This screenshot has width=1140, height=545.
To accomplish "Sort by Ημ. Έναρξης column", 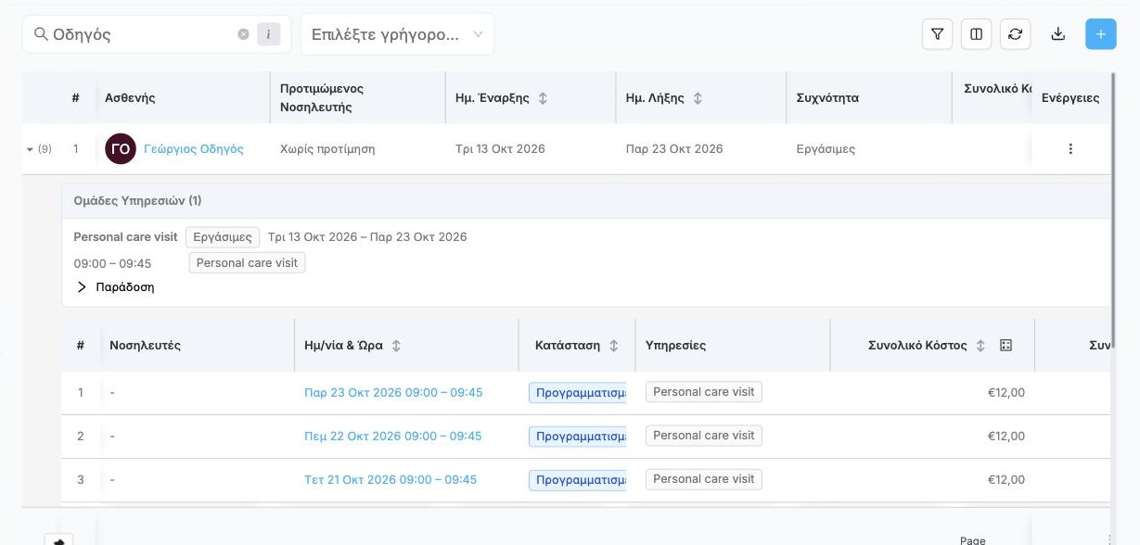I will [x=544, y=98].
